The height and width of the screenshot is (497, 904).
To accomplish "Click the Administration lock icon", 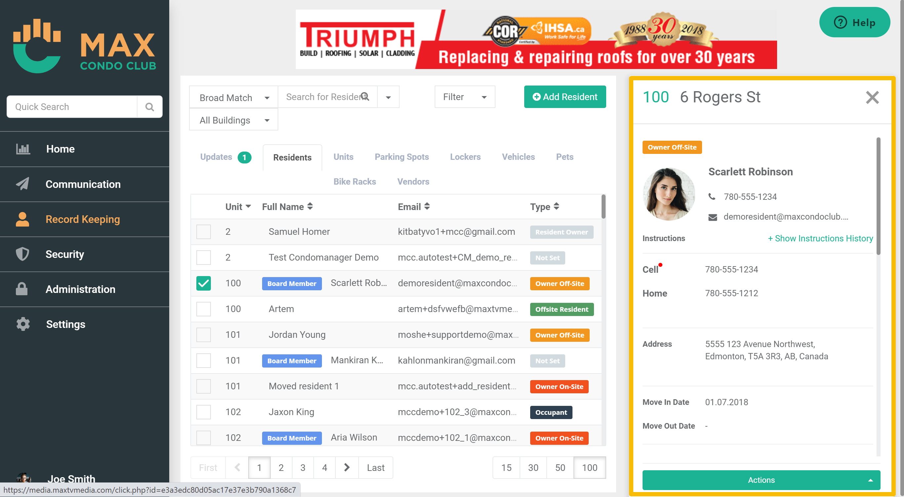I will tap(22, 289).
